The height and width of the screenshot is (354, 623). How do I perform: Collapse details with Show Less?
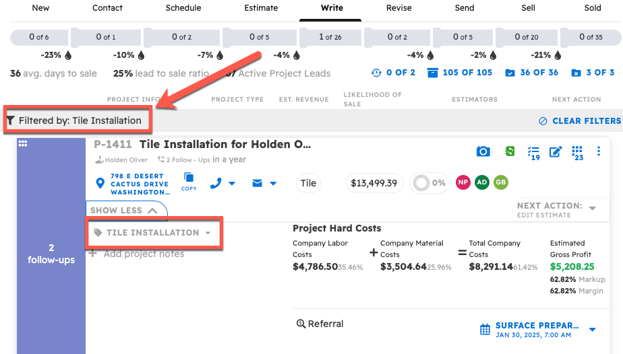tap(124, 210)
